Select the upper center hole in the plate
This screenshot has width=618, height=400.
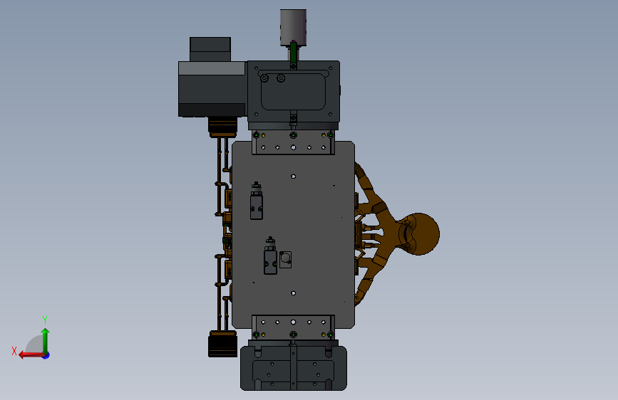tap(293, 177)
